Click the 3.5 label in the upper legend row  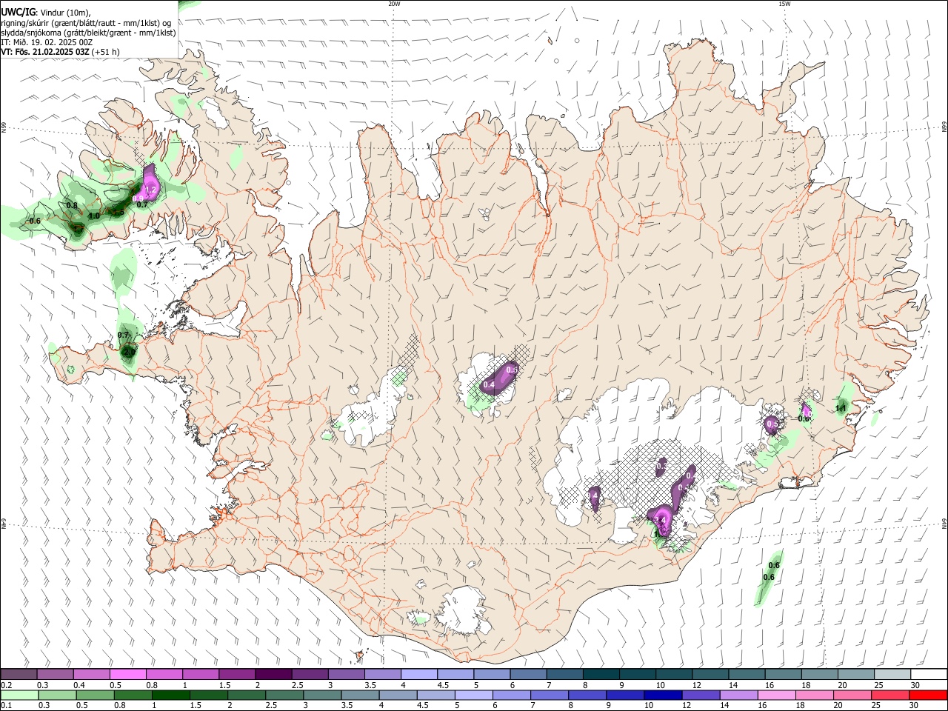370,685
